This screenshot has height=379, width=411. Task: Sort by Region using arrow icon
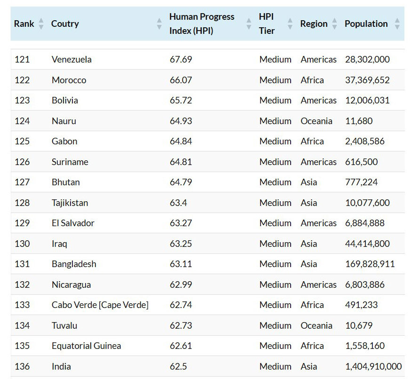point(334,24)
